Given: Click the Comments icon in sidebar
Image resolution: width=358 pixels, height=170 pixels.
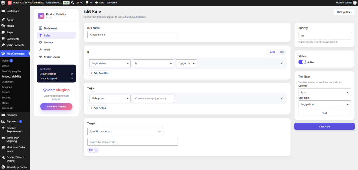Looking at the screenshot, I should [3, 39].
